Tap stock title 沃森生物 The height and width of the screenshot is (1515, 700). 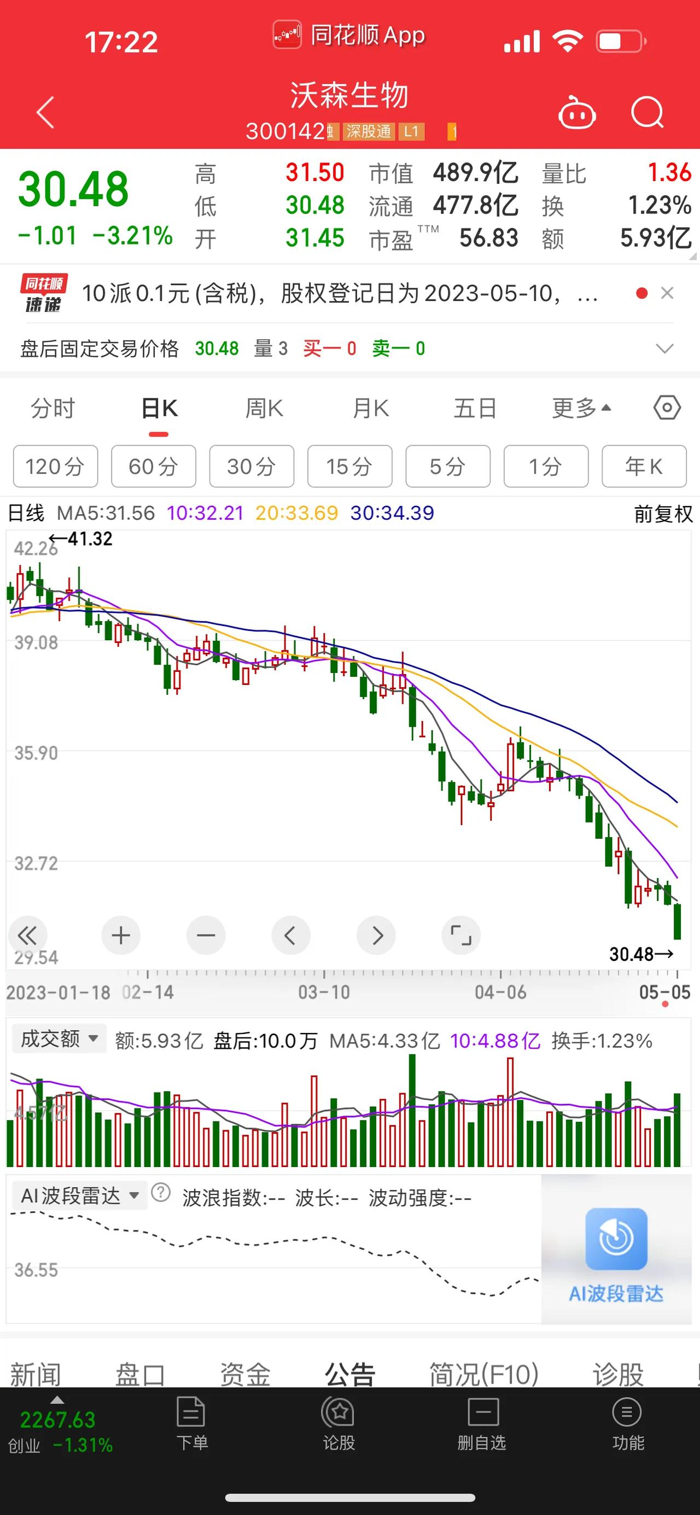[x=349, y=95]
